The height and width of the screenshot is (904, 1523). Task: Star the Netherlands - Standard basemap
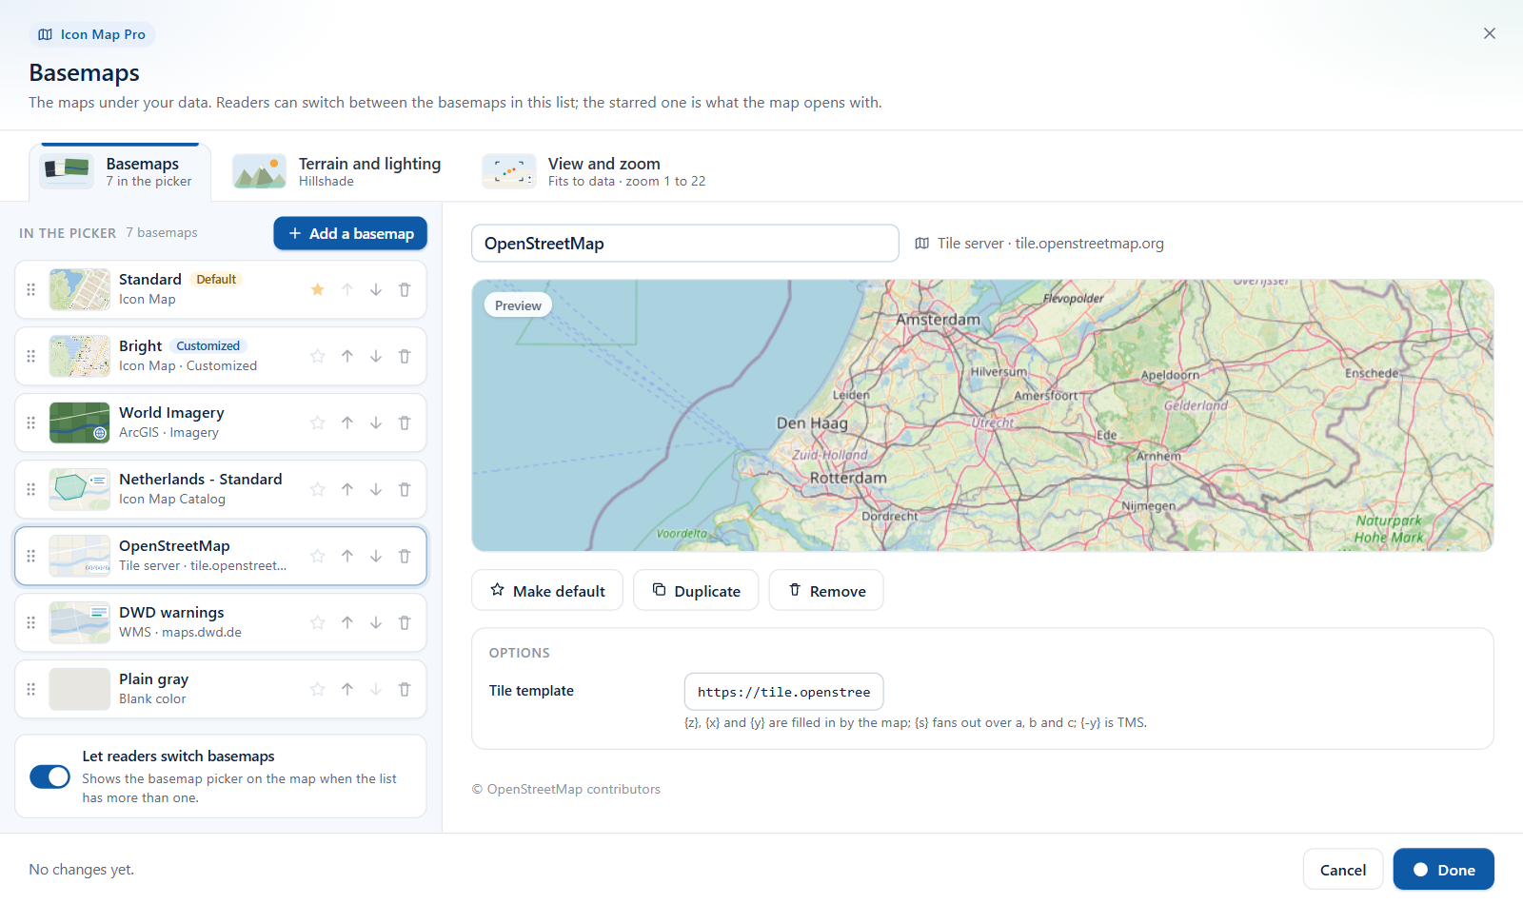pyautogui.click(x=318, y=489)
